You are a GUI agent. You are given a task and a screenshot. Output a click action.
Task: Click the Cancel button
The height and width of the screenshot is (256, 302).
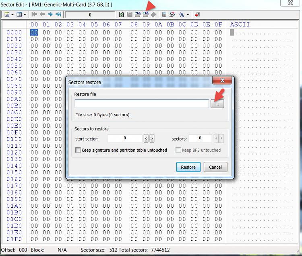tap(215, 167)
